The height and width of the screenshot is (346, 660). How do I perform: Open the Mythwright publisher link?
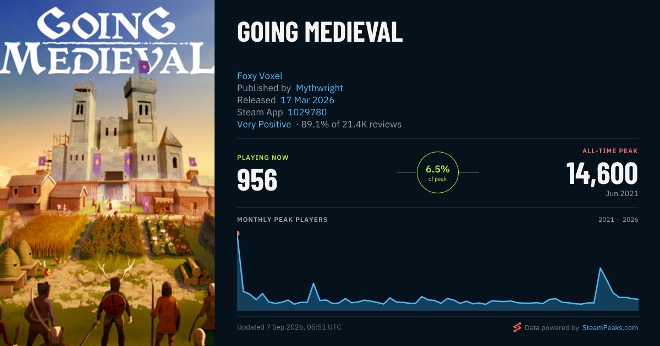(320, 88)
